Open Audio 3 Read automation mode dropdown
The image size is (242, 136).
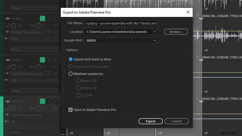tap(34, 91)
